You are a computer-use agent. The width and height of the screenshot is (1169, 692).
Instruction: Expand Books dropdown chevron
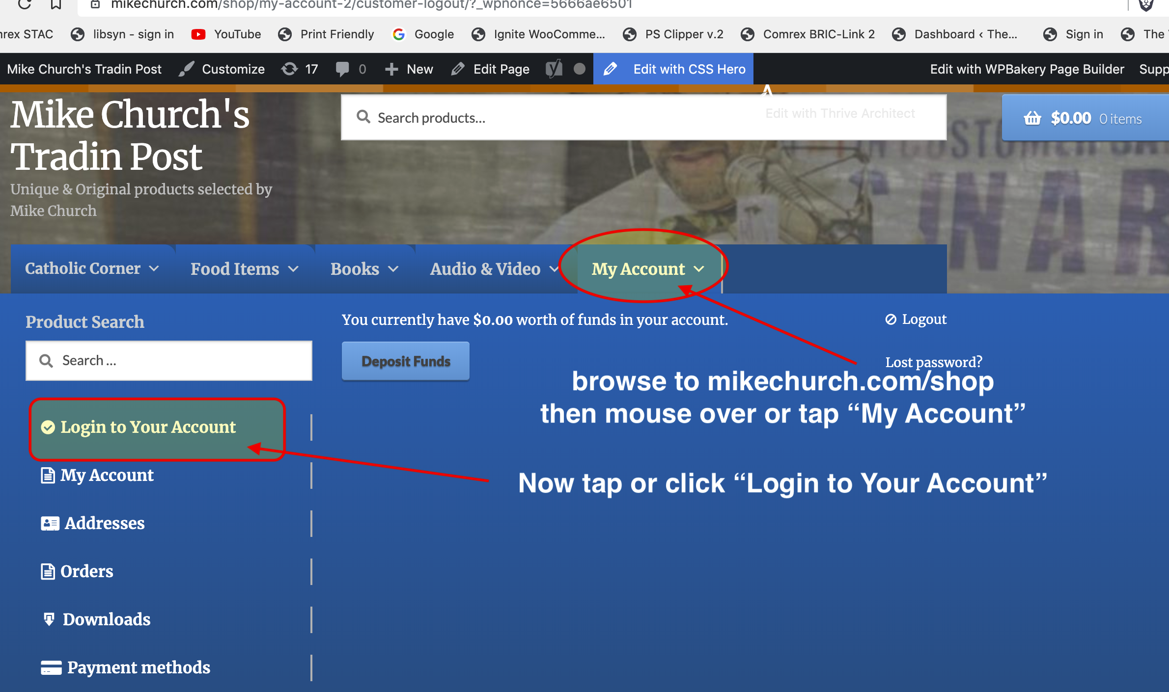[x=393, y=269]
